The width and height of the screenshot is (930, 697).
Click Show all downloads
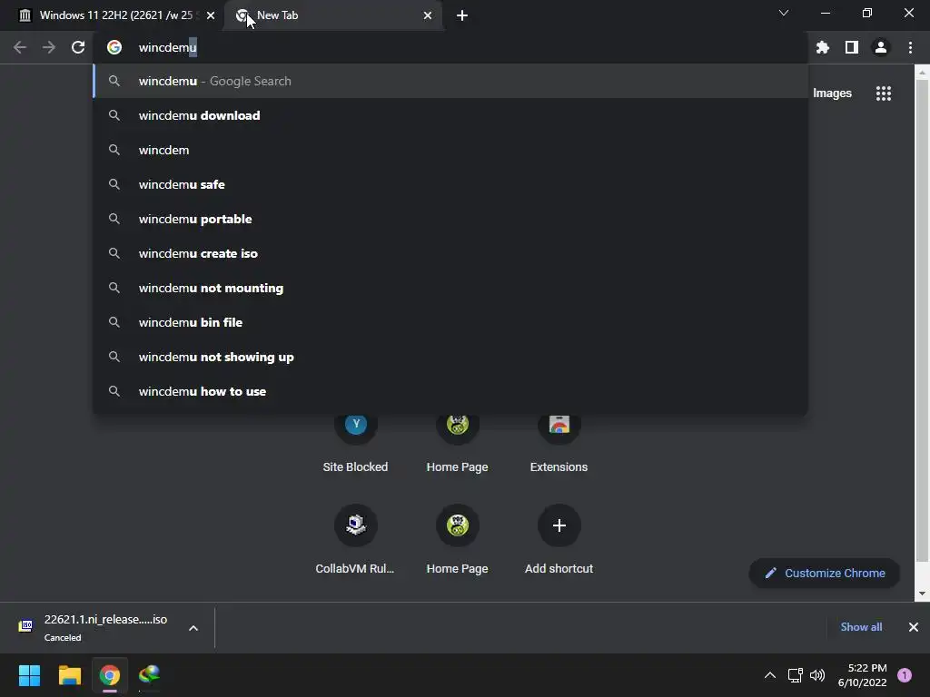(x=861, y=627)
